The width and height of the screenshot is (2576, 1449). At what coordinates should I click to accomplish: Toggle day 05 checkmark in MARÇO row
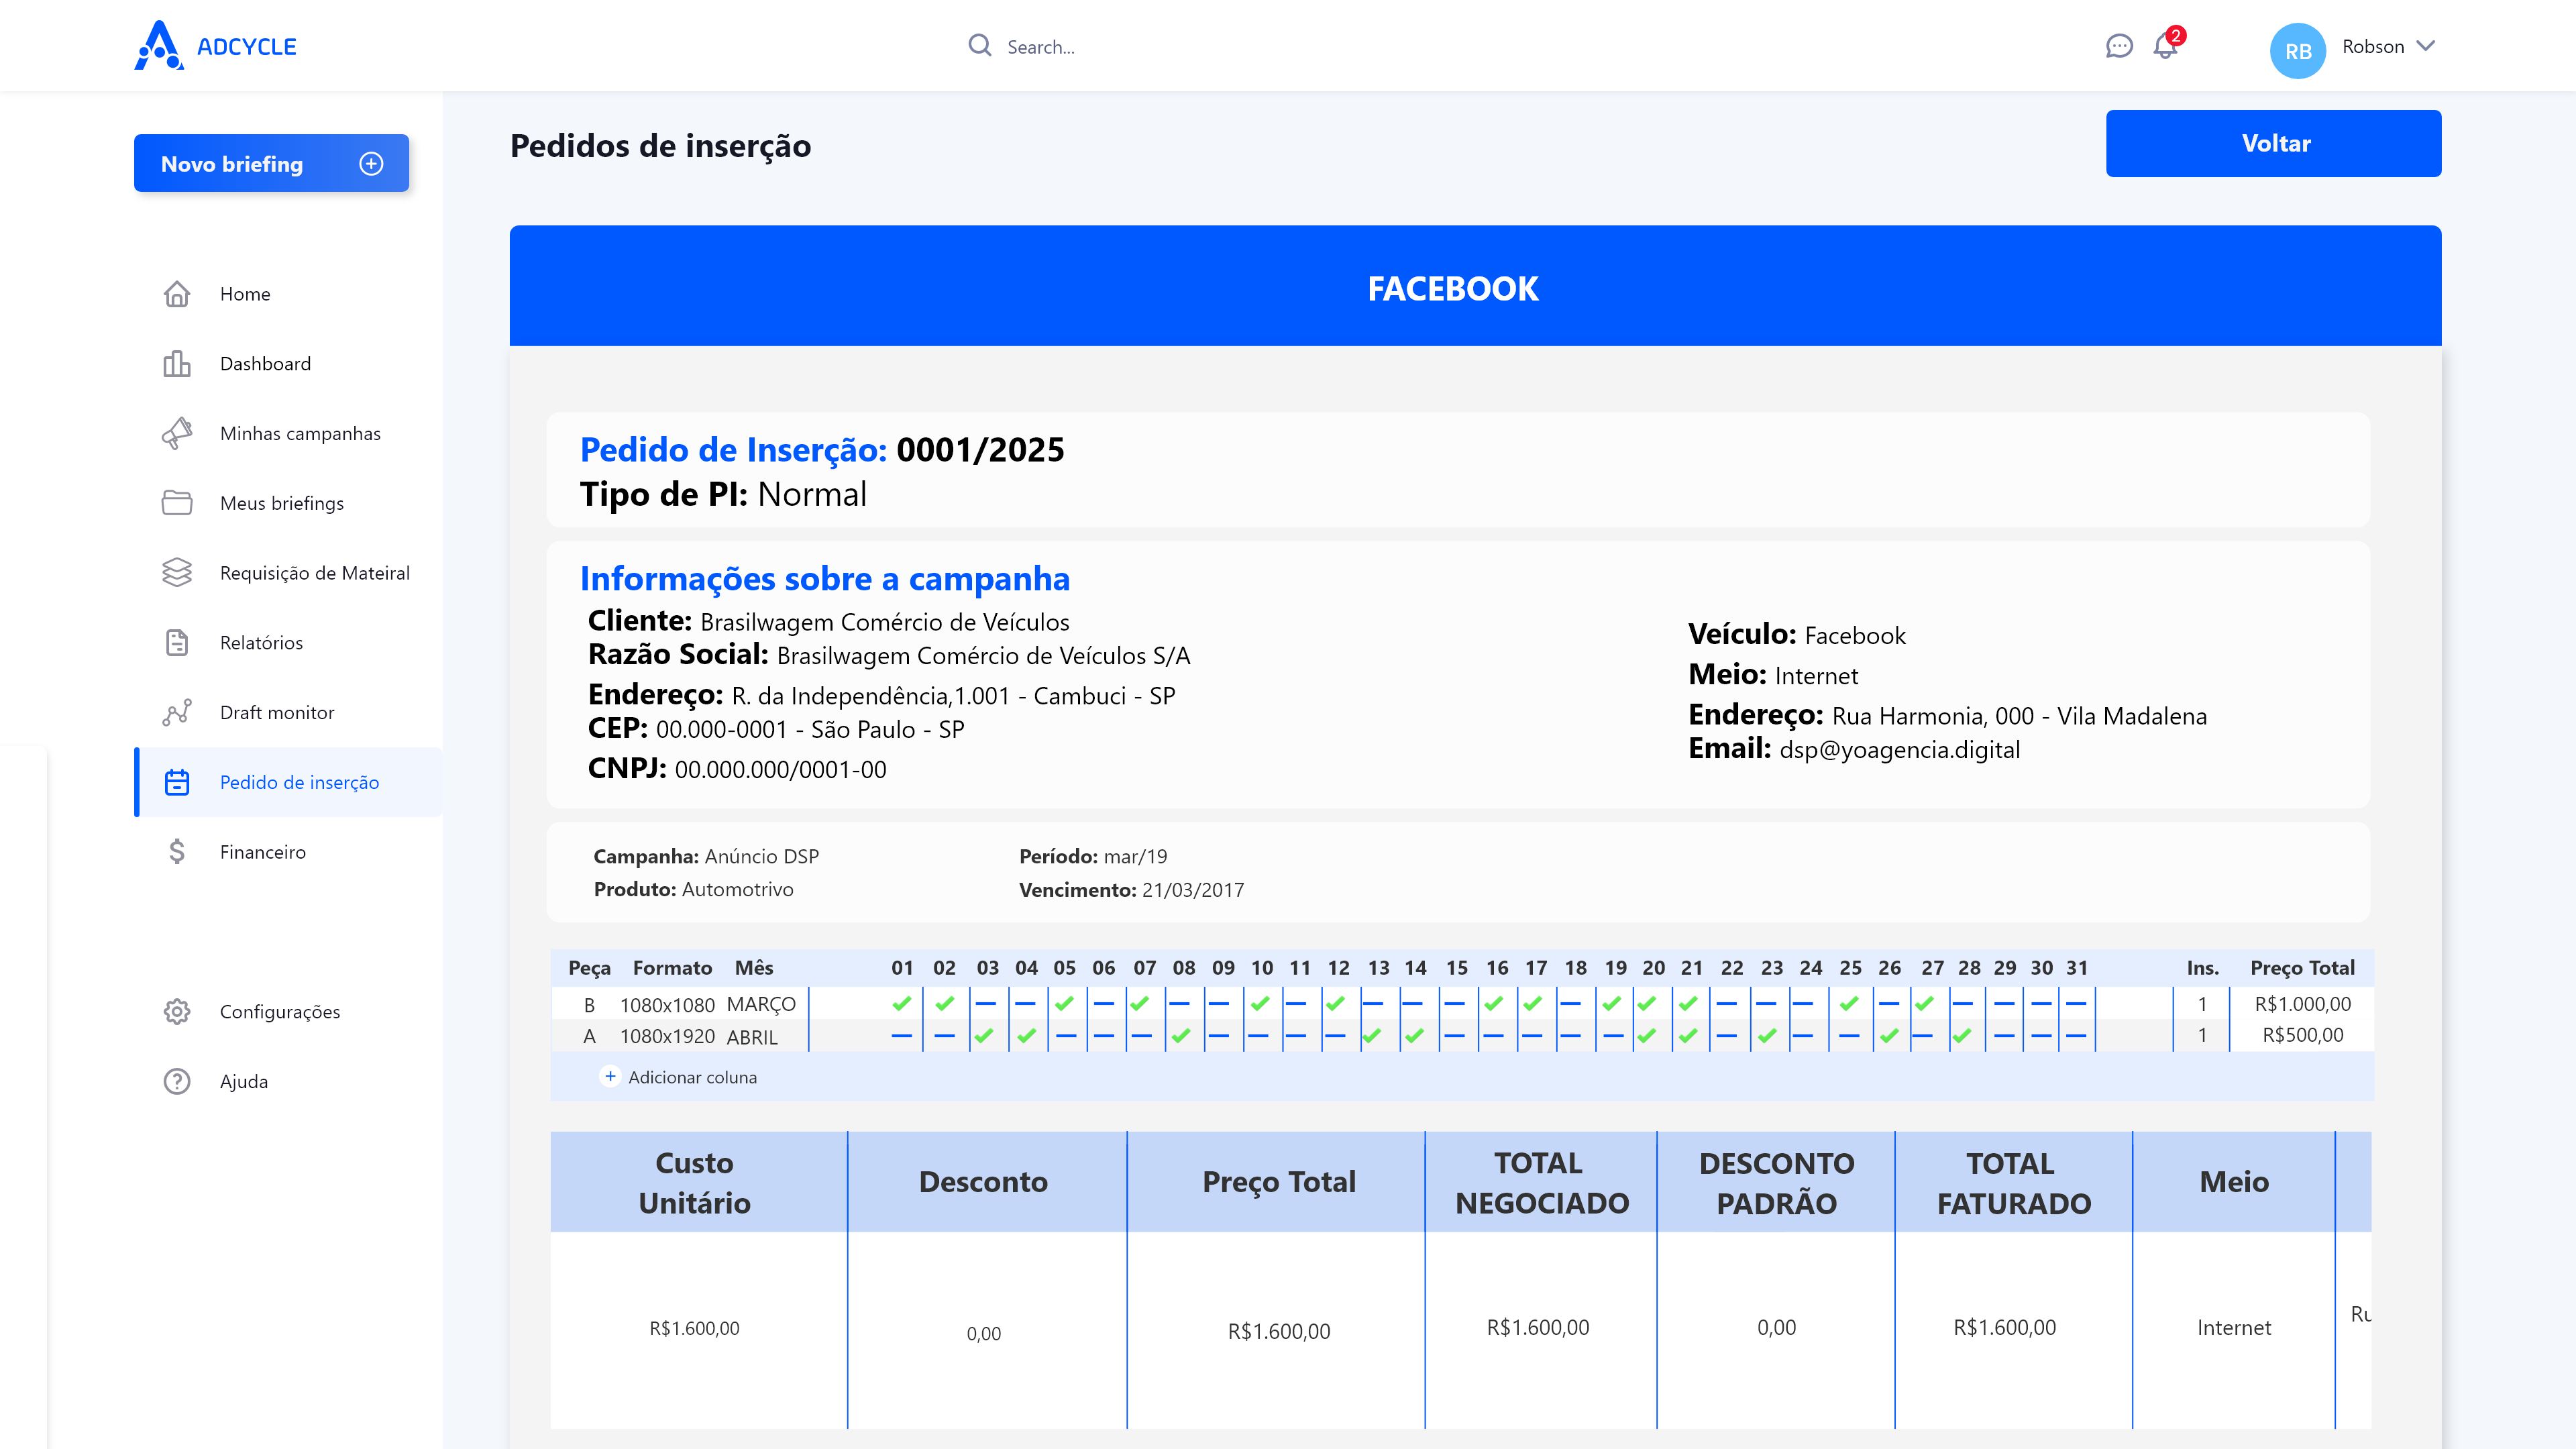point(1065,1003)
